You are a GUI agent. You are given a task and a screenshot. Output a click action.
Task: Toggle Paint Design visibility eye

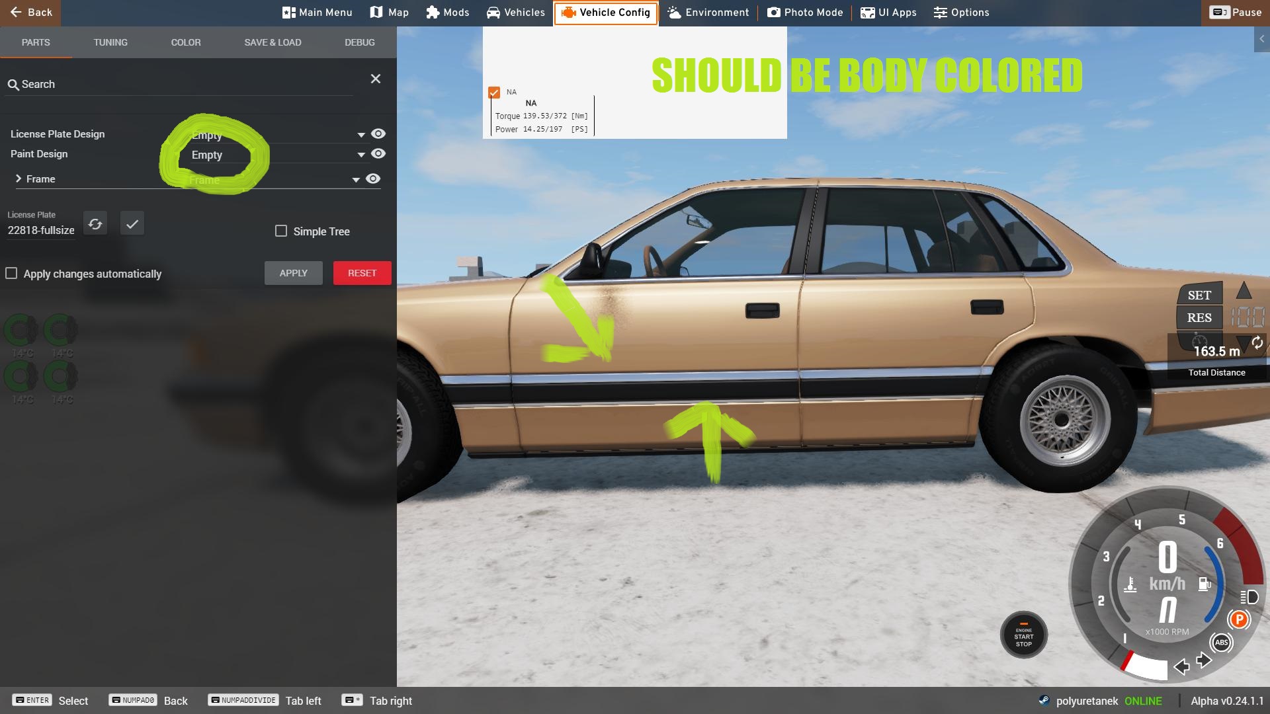(378, 154)
